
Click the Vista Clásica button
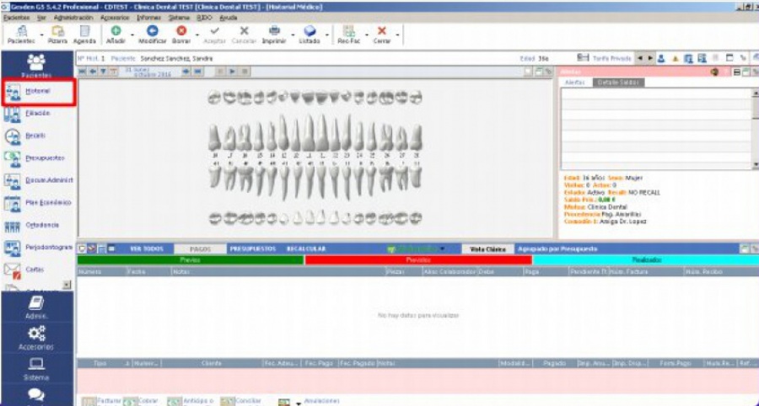tap(488, 249)
